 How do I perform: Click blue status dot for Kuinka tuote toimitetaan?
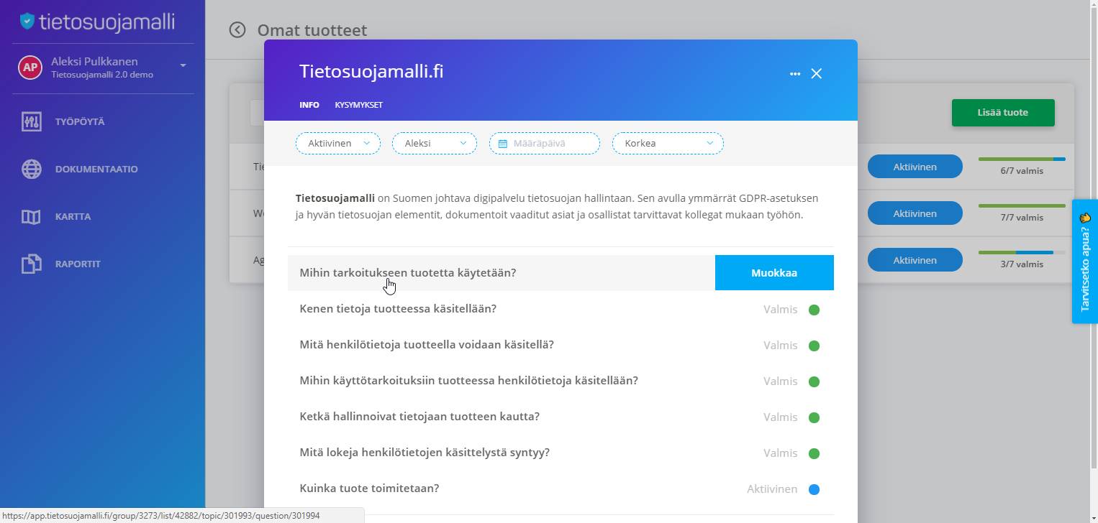(815, 490)
